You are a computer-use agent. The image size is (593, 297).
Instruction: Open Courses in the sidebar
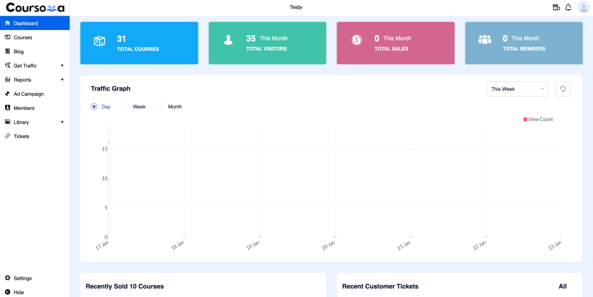[x=23, y=38]
